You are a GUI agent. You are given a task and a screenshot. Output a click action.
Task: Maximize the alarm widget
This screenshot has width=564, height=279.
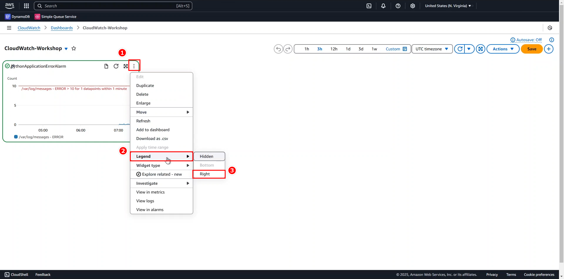[x=126, y=66]
